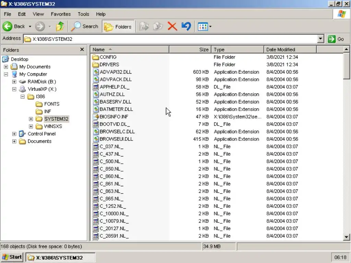Select the C_037.NL_ file icon
This screenshot has height=263, width=351.
pos(96,147)
